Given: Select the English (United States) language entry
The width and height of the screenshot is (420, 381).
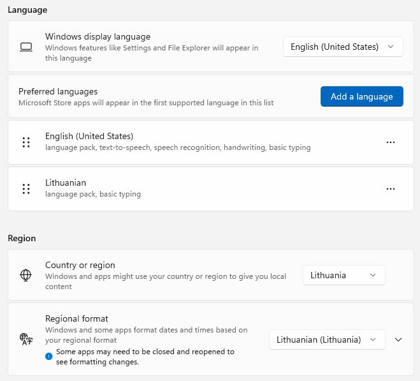Looking at the screenshot, I should point(89,136).
